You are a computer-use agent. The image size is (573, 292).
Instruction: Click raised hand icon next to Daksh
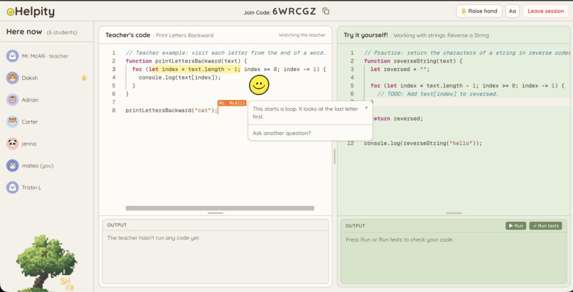click(x=84, y=77)
